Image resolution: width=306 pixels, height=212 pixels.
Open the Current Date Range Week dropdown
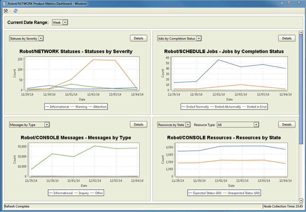60,23
